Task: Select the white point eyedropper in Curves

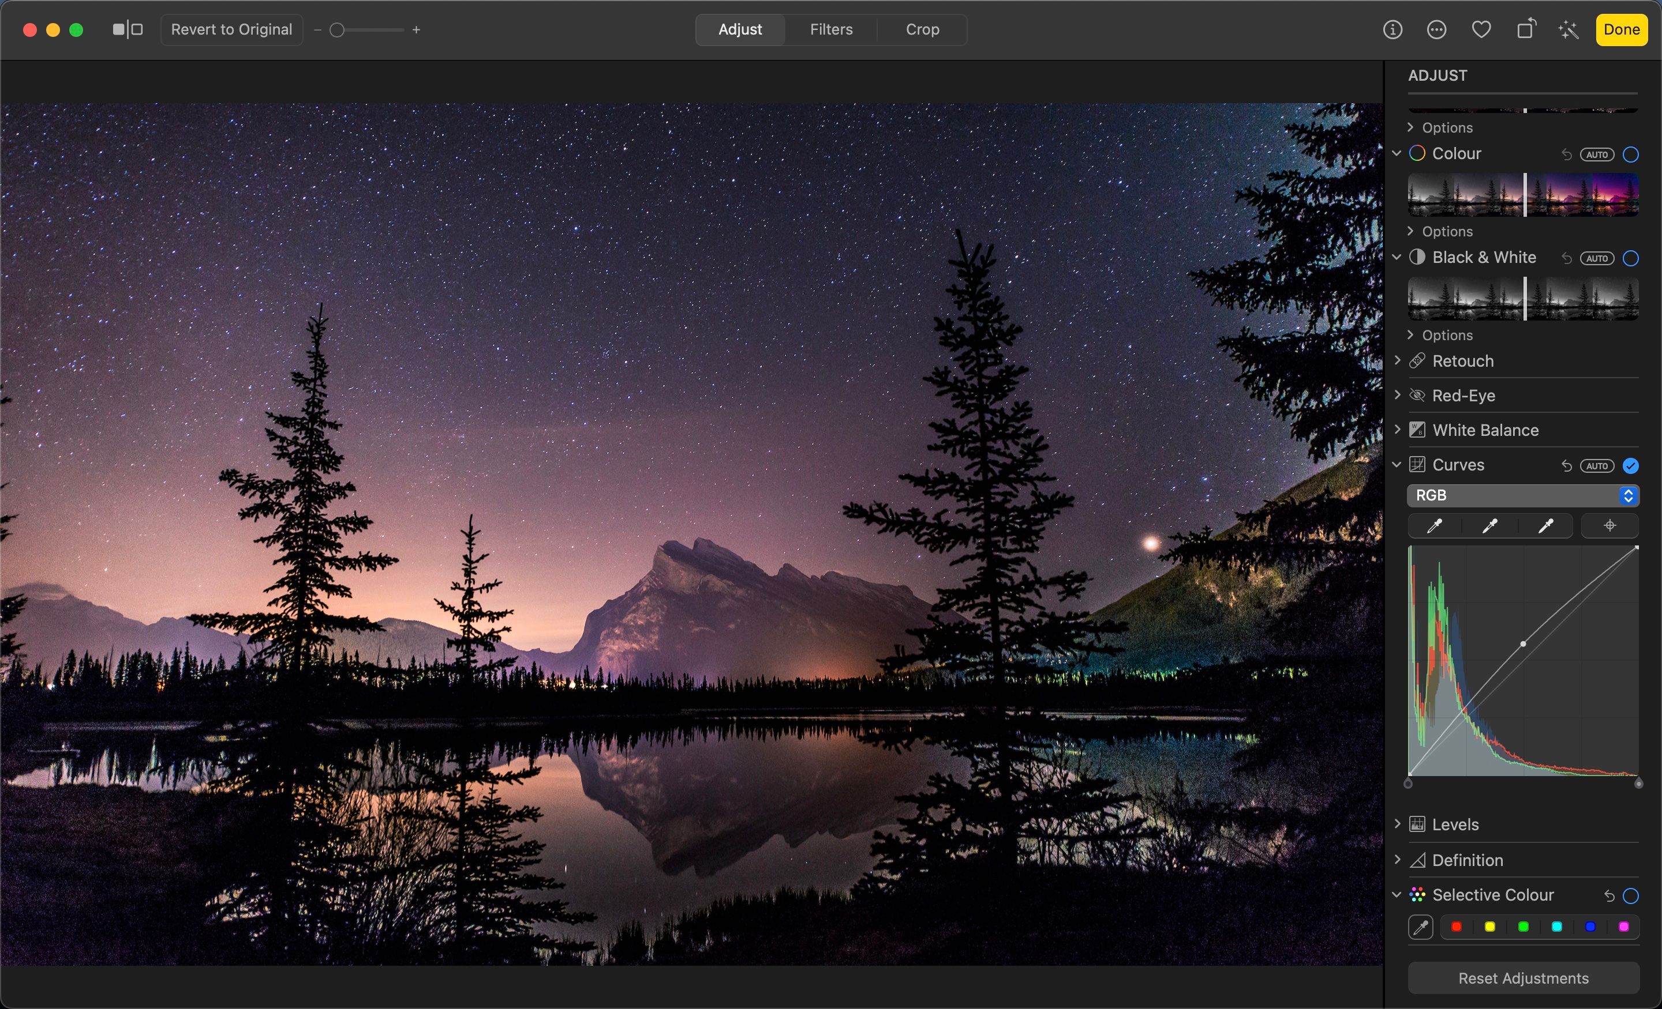Action: click(x=1545, y=526)
